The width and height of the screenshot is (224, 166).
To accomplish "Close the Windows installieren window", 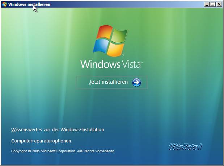I will (219, 4).
